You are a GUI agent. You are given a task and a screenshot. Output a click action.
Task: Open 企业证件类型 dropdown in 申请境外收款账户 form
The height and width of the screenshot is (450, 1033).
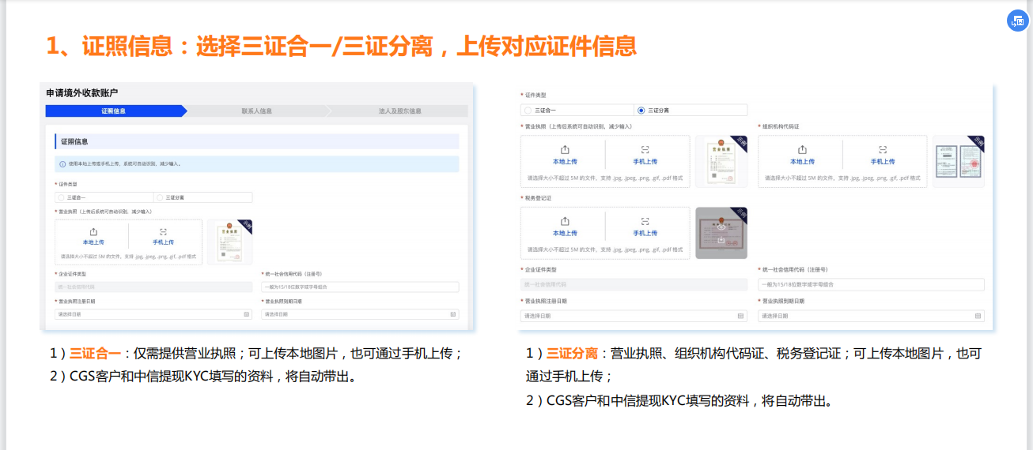pyautogui.click(x=153, y=287)
